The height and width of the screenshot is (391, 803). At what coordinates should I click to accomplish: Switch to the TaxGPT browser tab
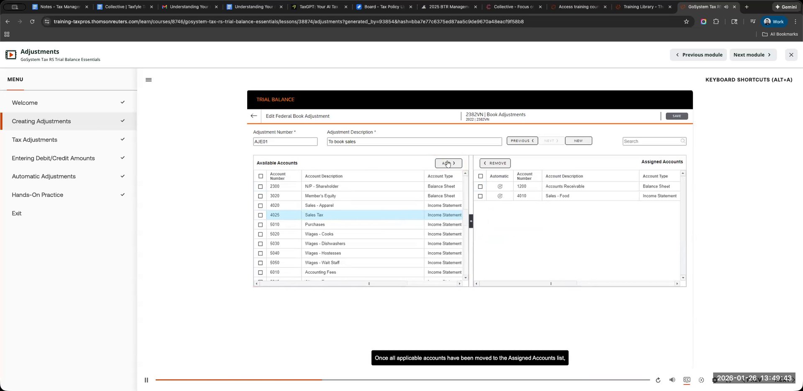click(319, 7)
